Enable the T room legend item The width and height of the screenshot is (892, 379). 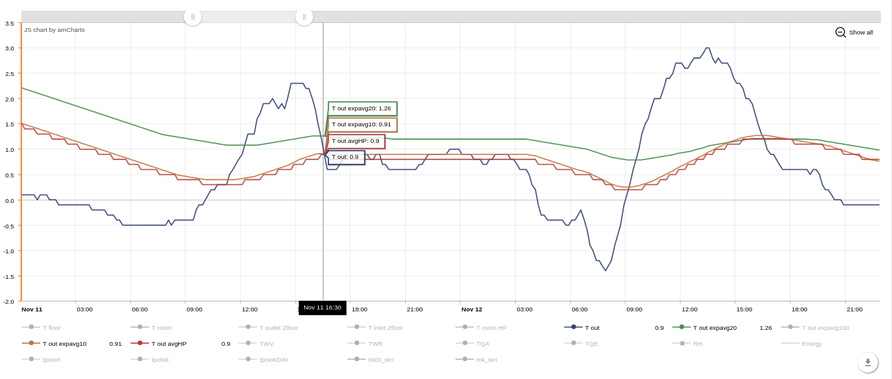point(140,327)
